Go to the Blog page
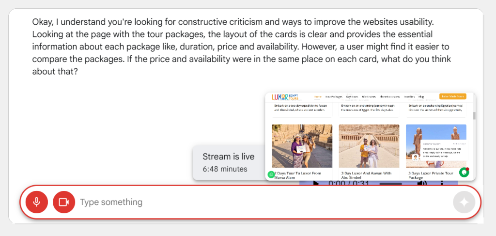 pos(421,96)
